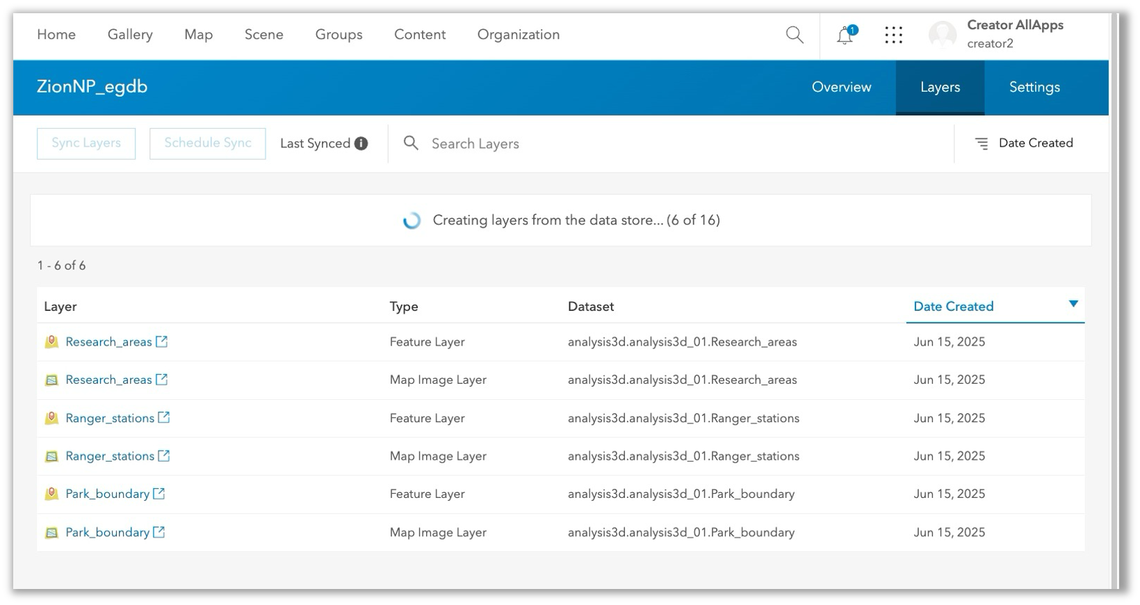Click dataset text analysis3d.analysis3d_01.Research_areas in Feature Layer row
The width and height of the screenshot is (1140, 605).
[x=683, y=342]
